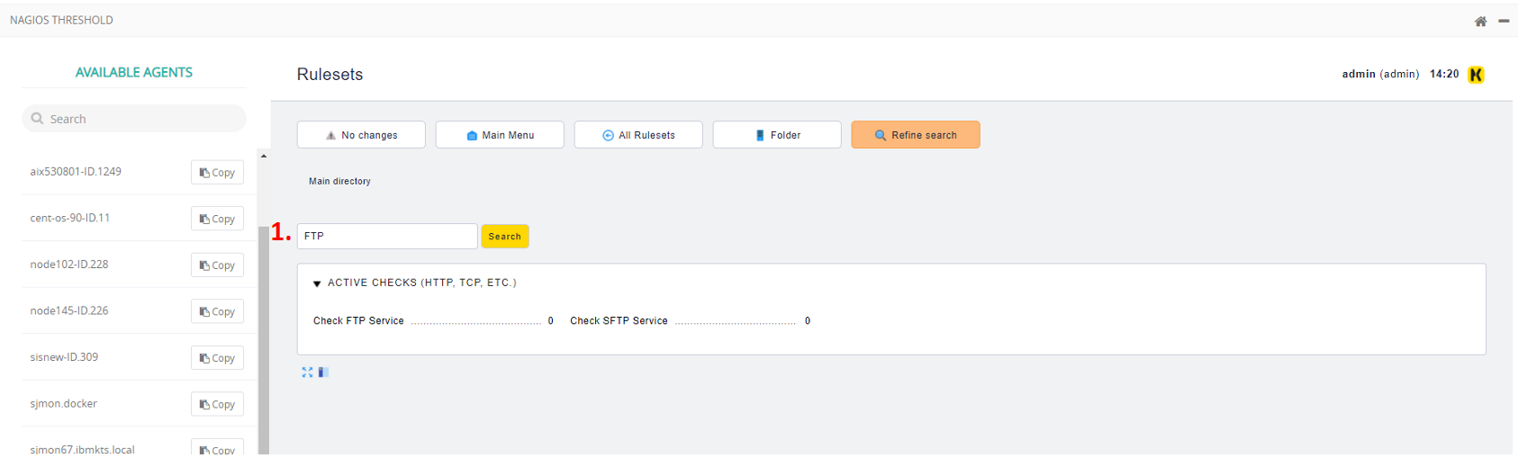The image size is (1518, 458).
Task: Open the Folder view
Action: pos(777,135)
